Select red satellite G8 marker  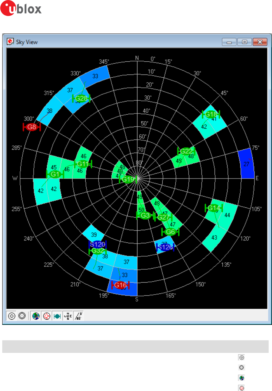pos(32,127)
